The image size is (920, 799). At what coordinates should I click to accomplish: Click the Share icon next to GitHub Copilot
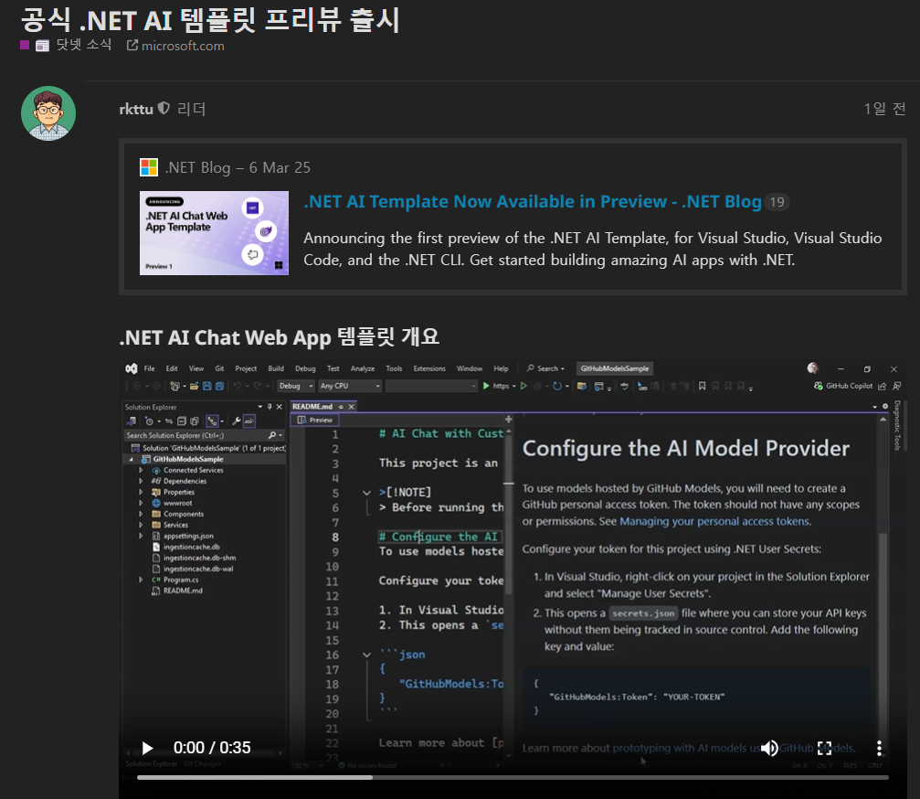coord(882,387)
